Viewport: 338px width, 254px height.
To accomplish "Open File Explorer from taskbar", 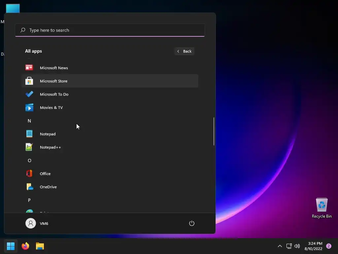I will coord(40,246).
